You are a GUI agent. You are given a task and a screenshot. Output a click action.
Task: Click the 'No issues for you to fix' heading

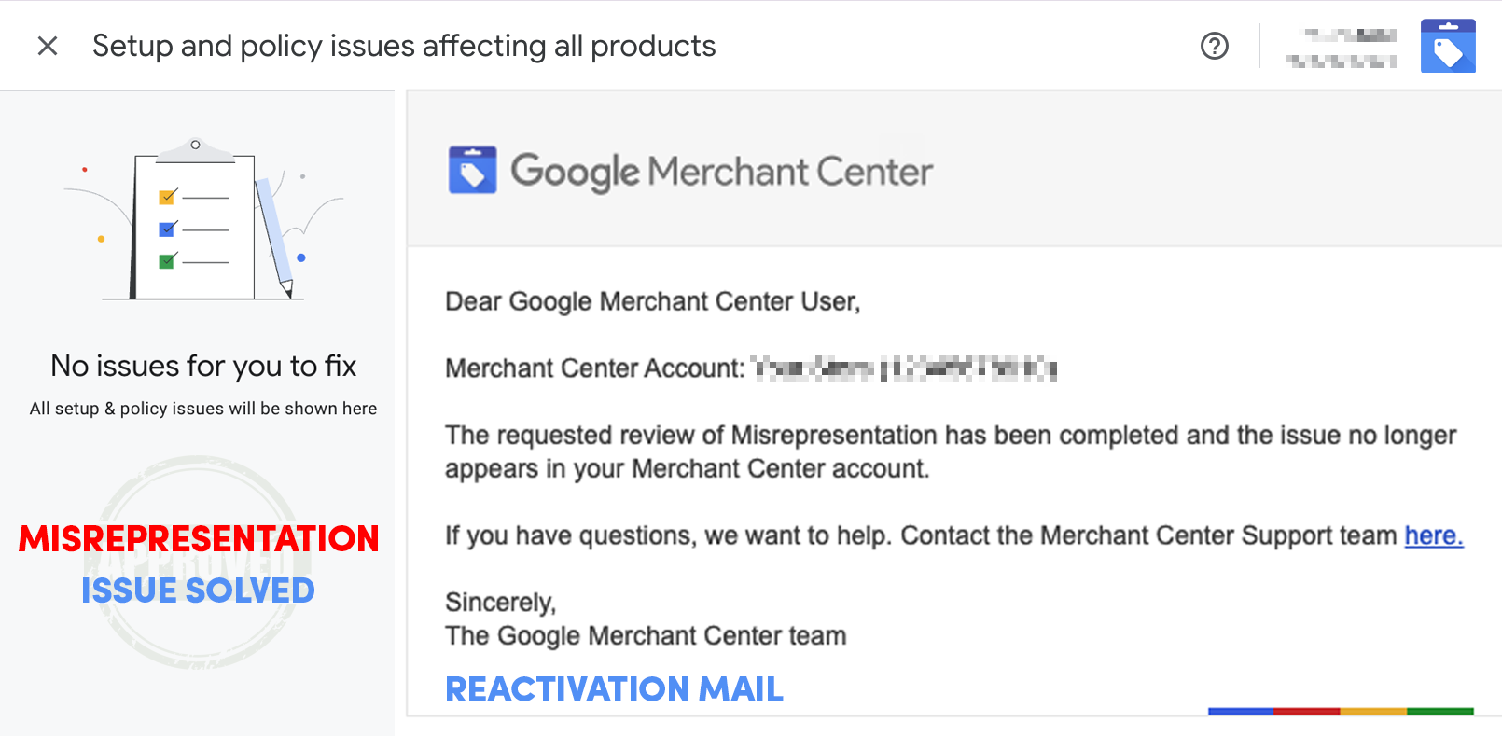203,366
